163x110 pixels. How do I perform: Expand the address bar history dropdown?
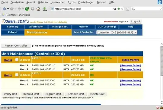click(x=123, y=9)
